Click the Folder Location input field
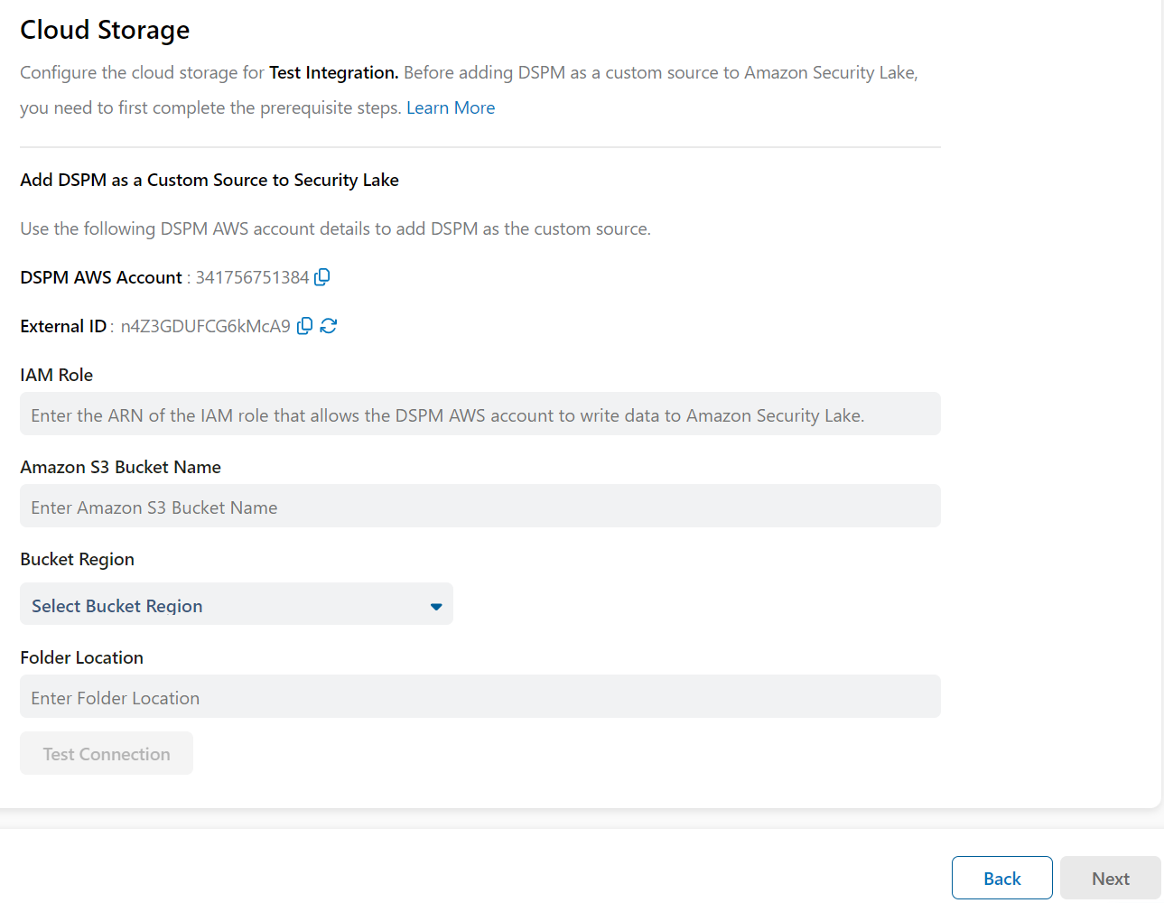1164x903 pixels. (x=480, y=697)
